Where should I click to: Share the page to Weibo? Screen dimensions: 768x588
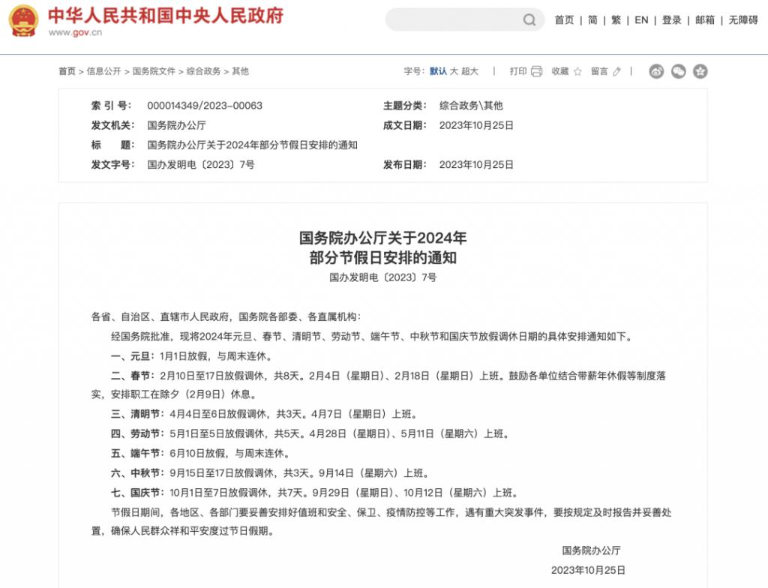click(x=656, y=71)
